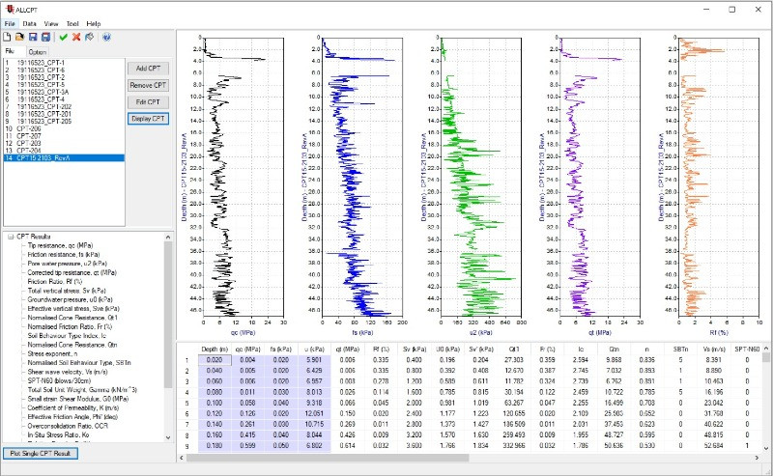
Task: Switch to the Option tab
Action: pos(38,52)
